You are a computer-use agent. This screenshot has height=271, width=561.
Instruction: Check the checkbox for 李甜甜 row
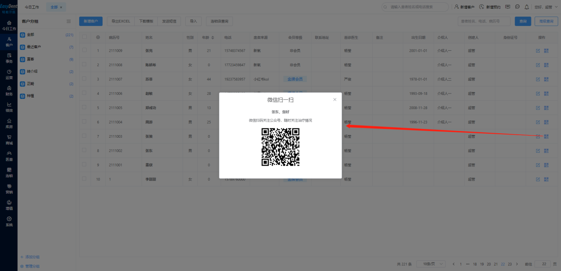(x=84, y=179)
